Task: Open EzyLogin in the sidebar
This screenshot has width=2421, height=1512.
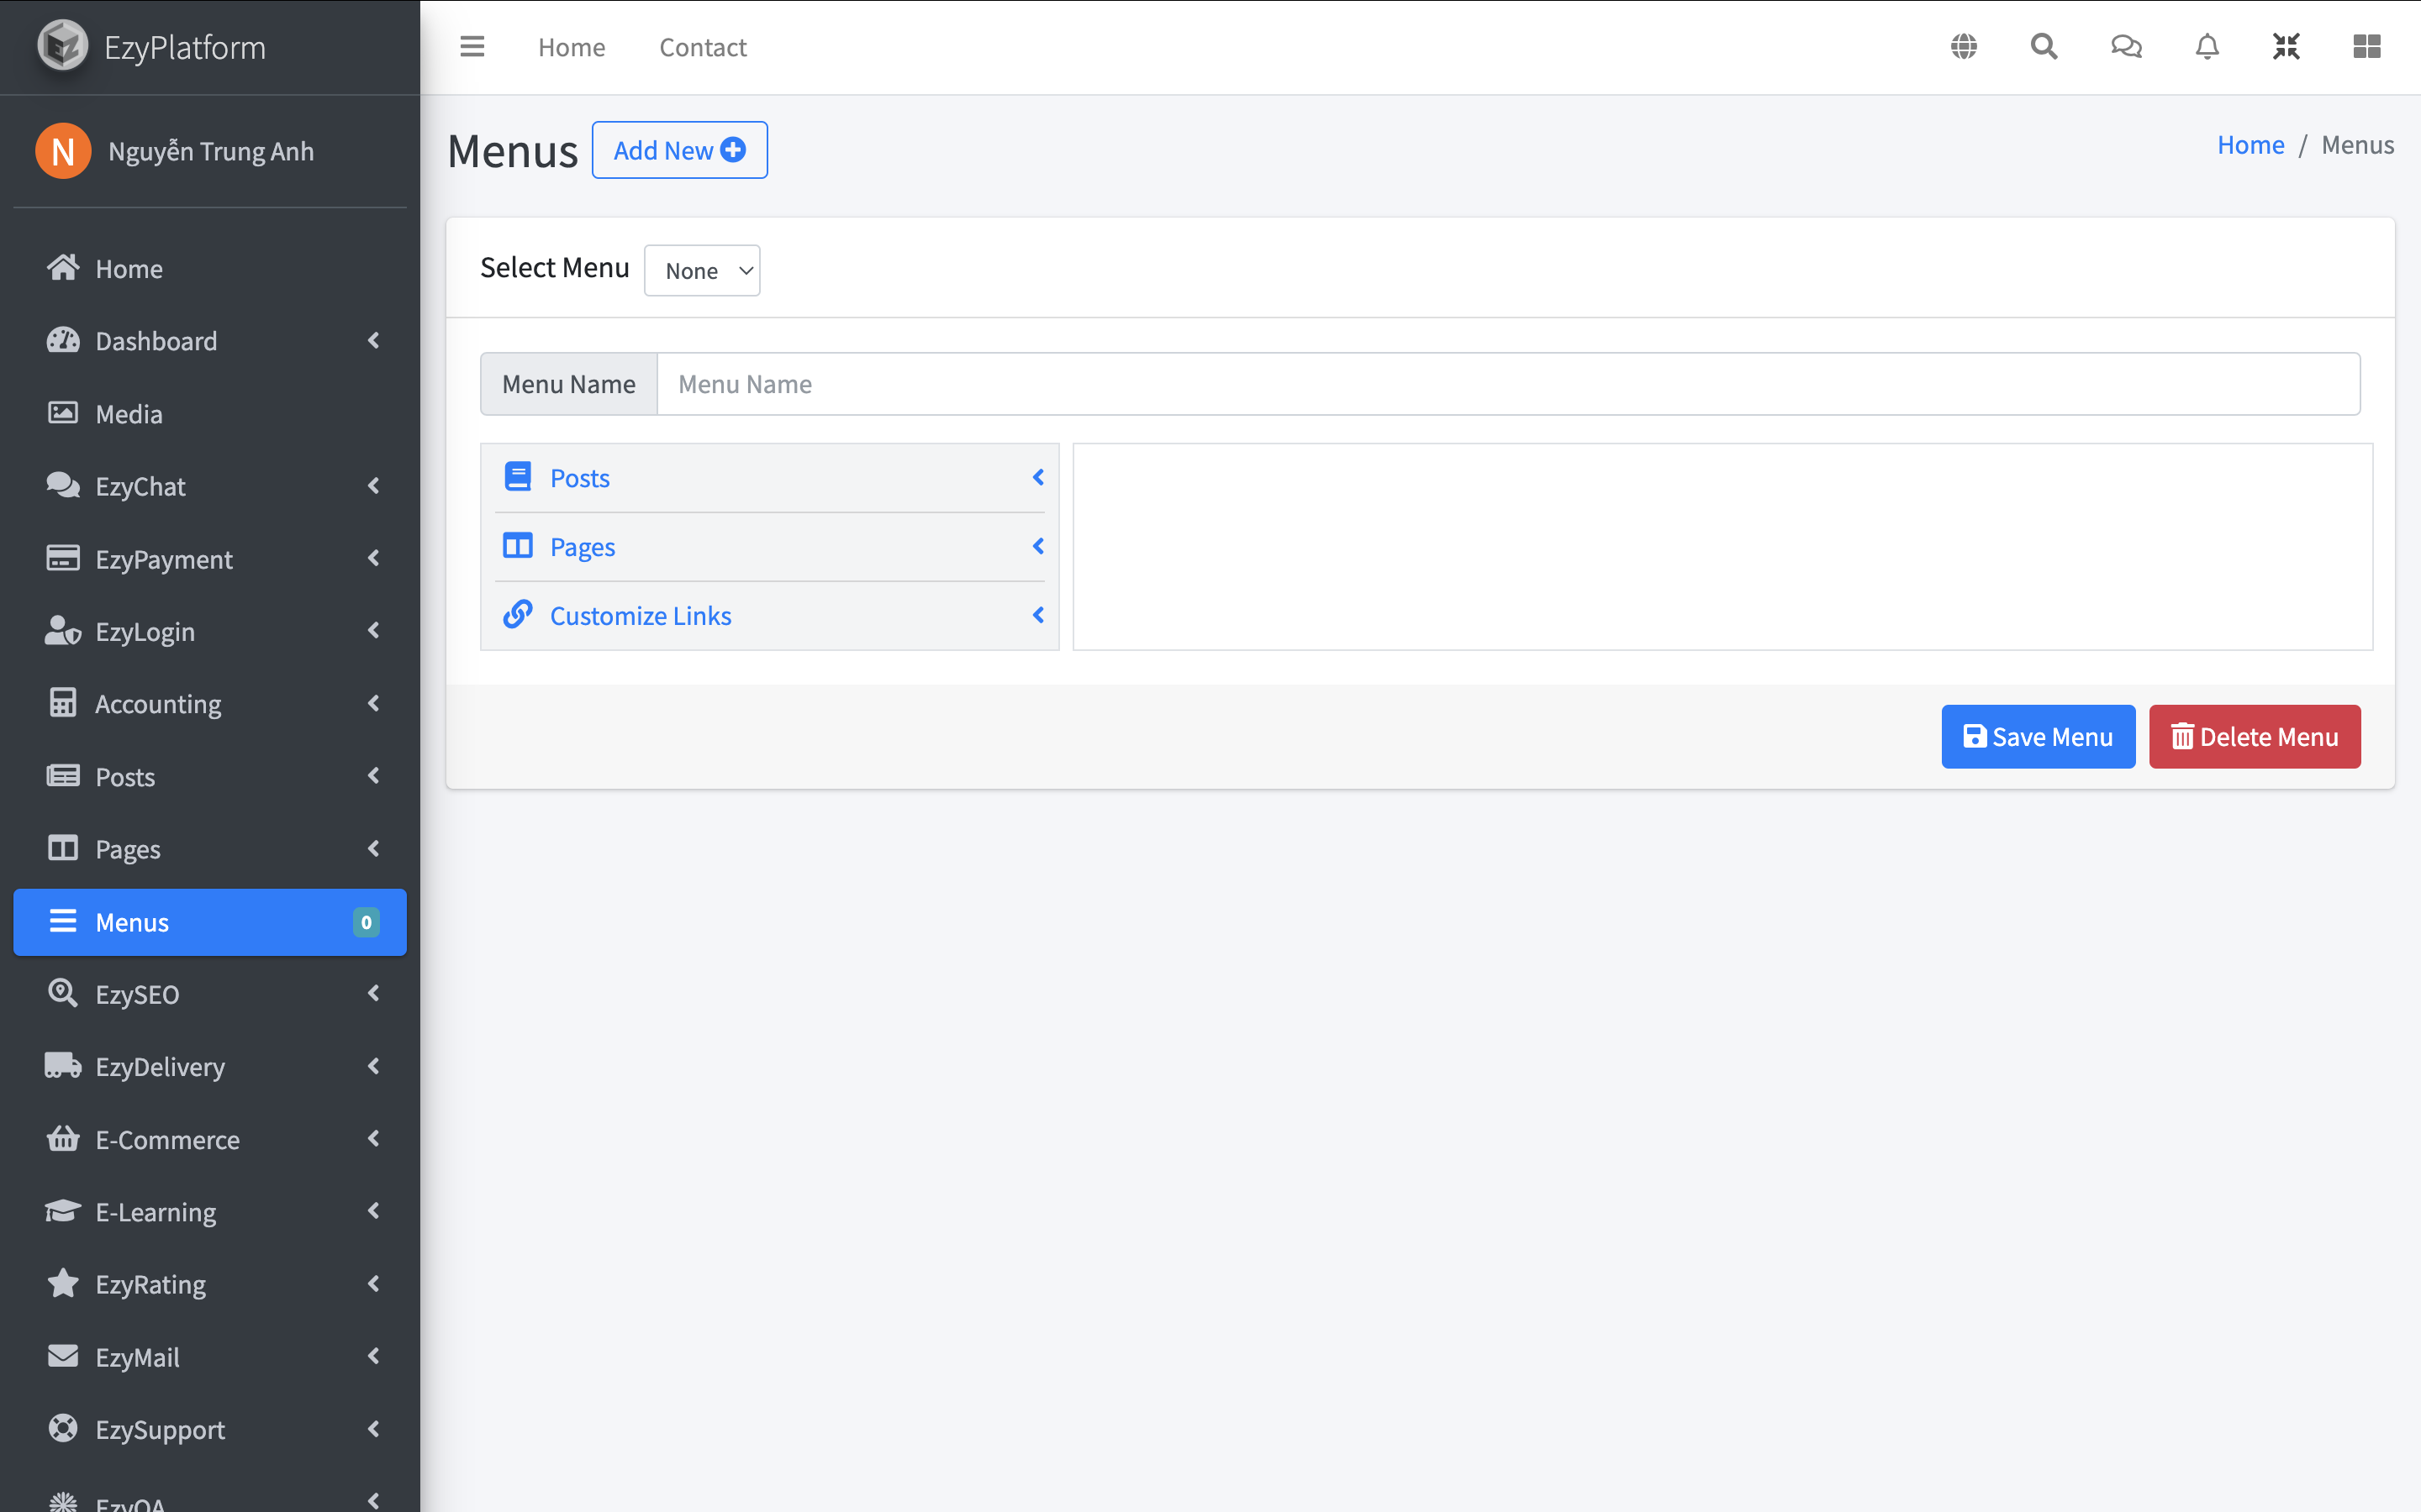Action: pos(210,631)
